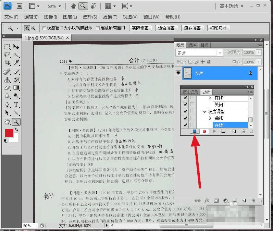Click the stop action button in Actions panel
This screenshot has height=231, width=273.
(x=195, y=131)
